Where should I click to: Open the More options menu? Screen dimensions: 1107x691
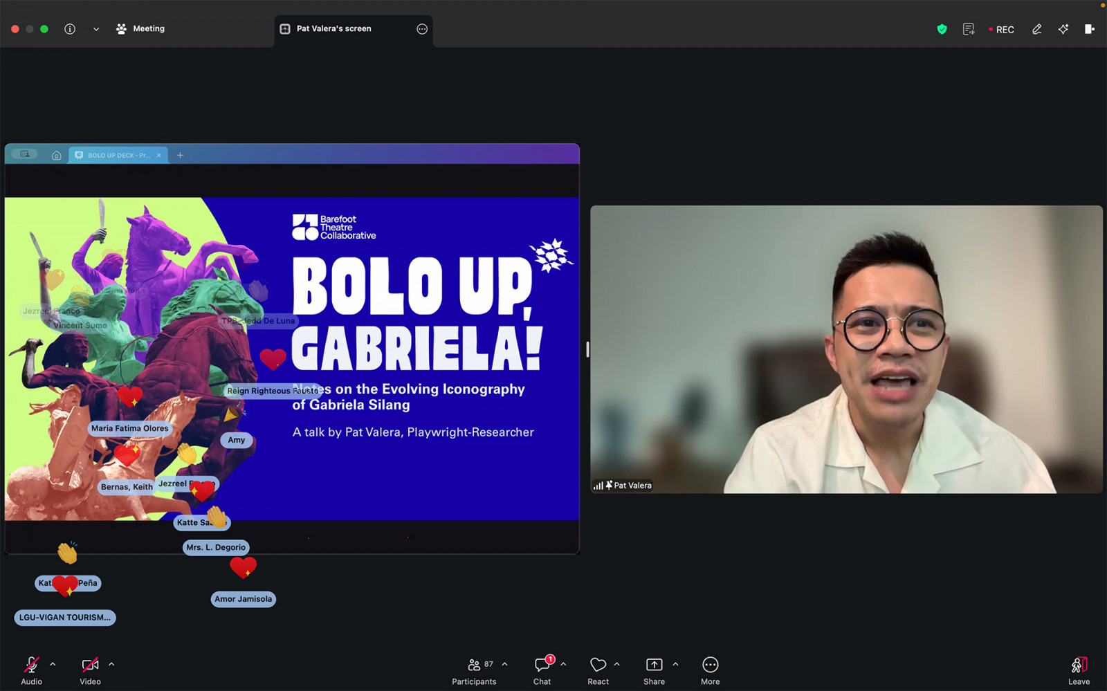tap(711, 670)
